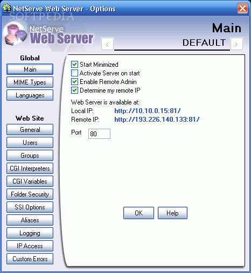Open the Aliases page
The image size is (251, 273).
(30, 220)
